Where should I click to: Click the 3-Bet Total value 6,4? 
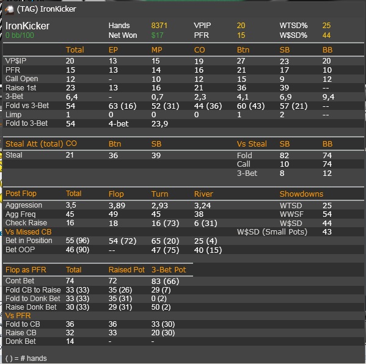[71, 96]
